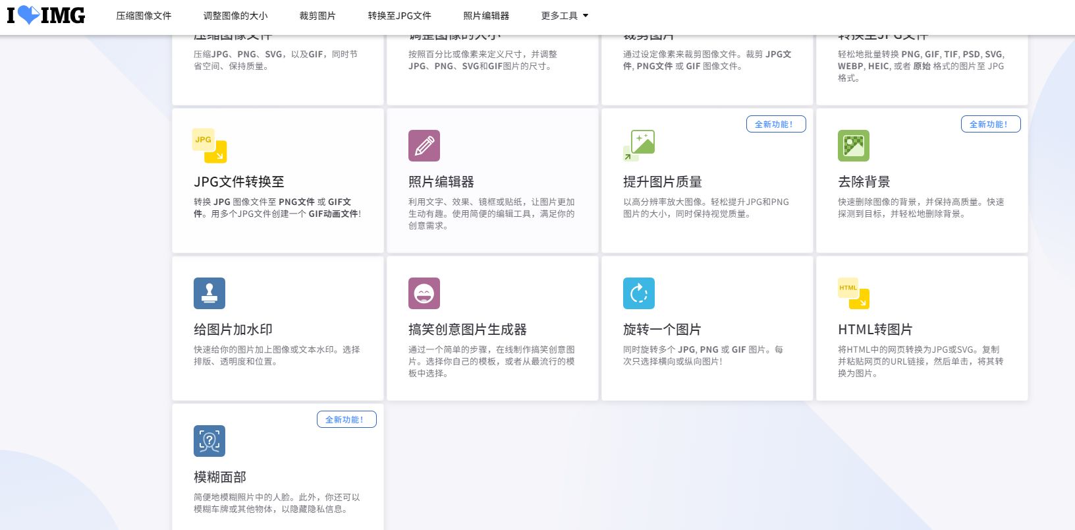Image resolution: width=1075 pixels, height=530 pixels.
Task: Click the 同时旋转多个 JPG description
Action: pyautogui.click(x=703, y=355)
